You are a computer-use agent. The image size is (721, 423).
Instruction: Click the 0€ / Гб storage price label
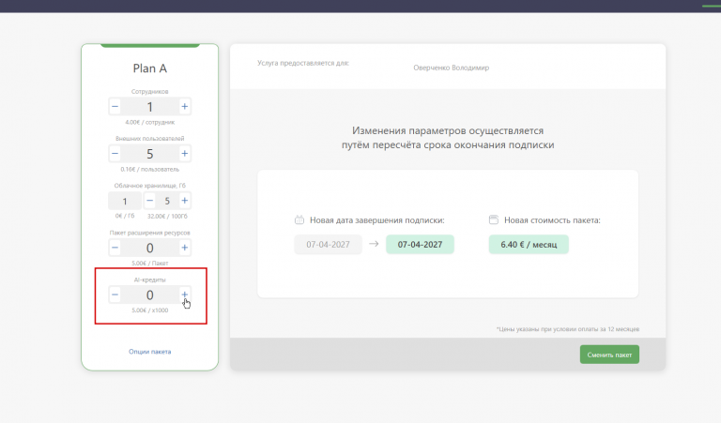pyautogui.click(x=125, y=216)
